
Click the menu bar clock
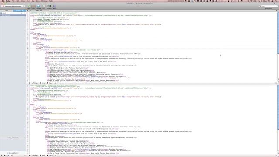tap(264, 1)
